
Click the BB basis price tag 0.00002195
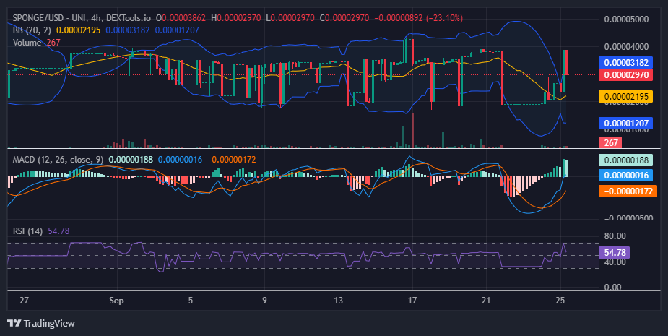click(x=626, y=97)
